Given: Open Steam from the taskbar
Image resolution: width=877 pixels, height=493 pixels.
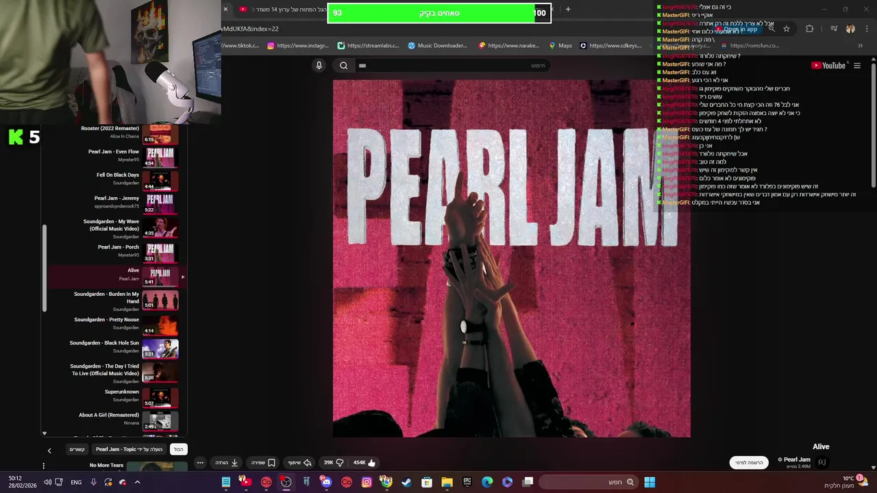Looking at the screenshot, I should [407, 482].
